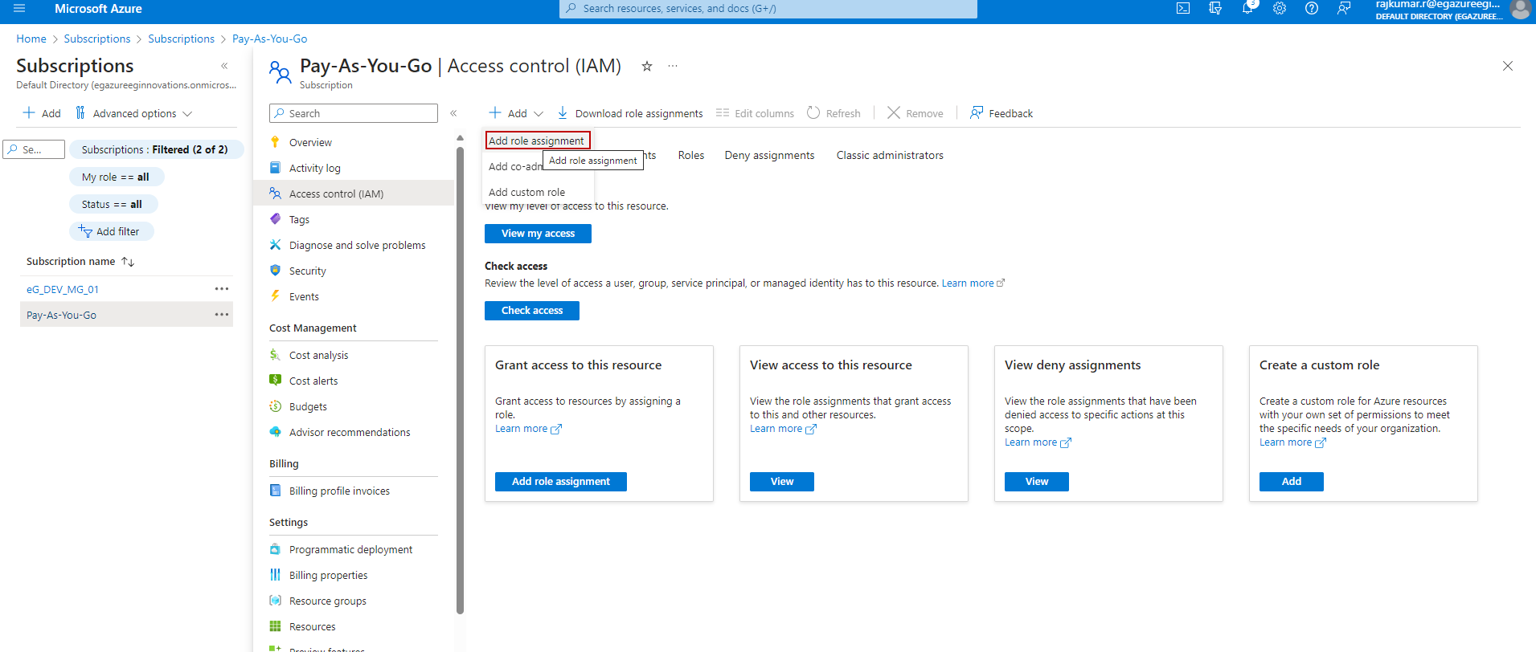Open Diagnose and solve problems
Image resolution: width=1536 pixels, height=652 pixels.
point(357,245)
